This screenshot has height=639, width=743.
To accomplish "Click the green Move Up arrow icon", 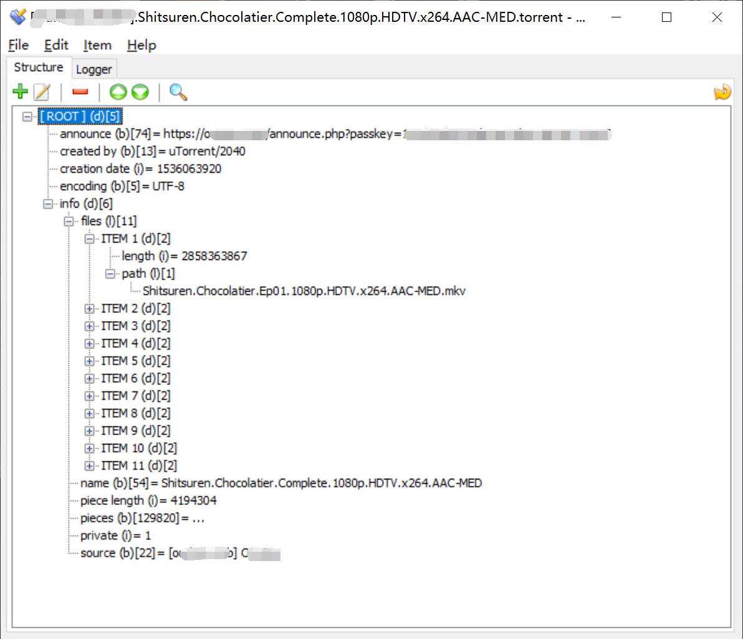I will (x=118, y=92).
